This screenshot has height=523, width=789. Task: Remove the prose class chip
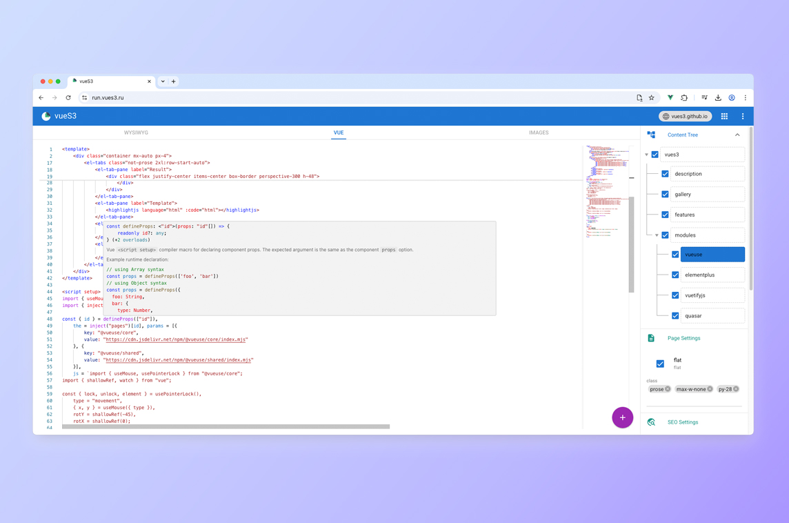click(x=668, y=389)
